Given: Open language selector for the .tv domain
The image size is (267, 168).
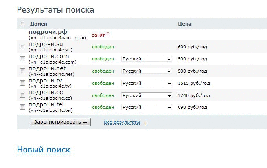Looking at the screenshot, I should coord(147,83).
